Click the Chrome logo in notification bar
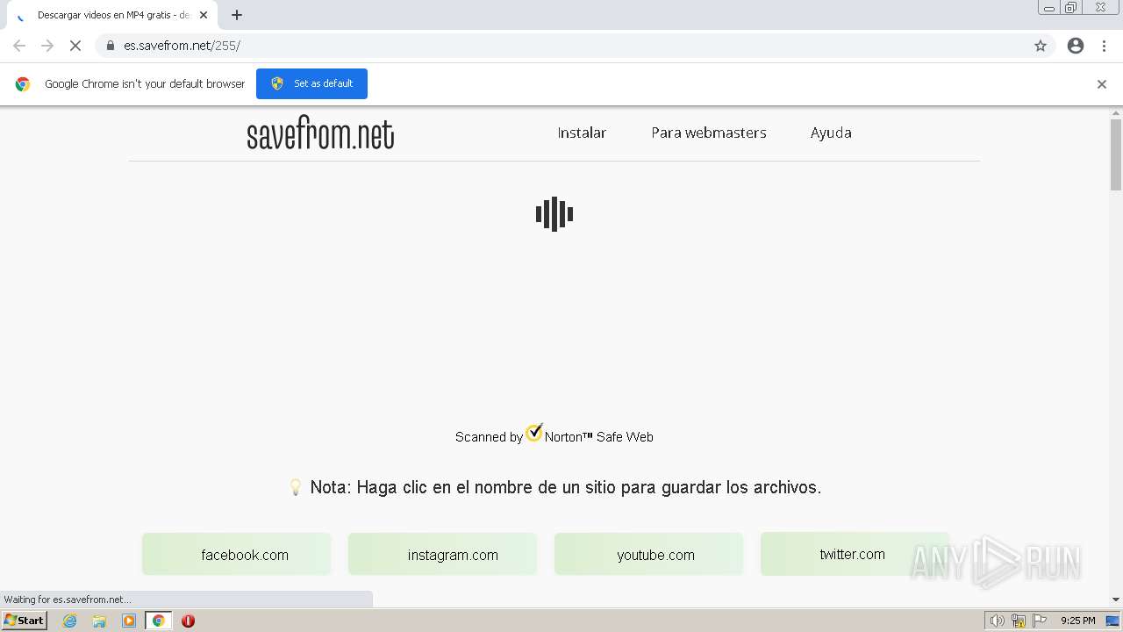Viewport: 1123px width, 632px height. coord(23,84)
